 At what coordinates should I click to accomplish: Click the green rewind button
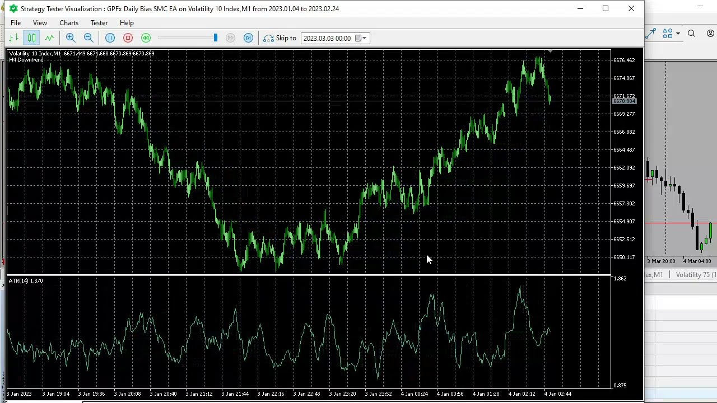click(146, 38)
